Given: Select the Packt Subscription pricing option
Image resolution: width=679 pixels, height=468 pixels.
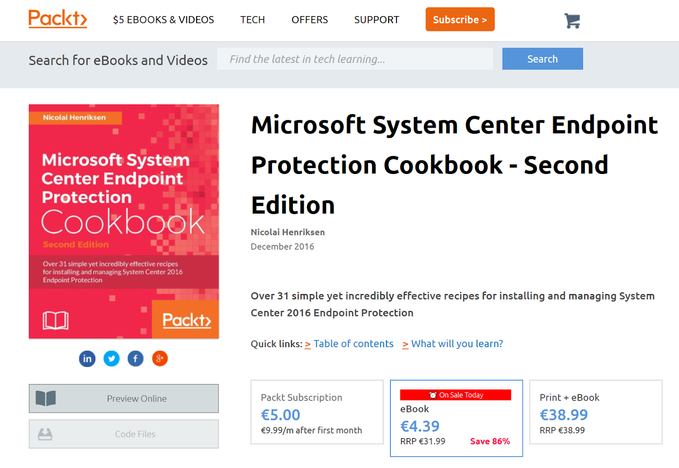Looking at the screenshot, I should tap(317, 412).
